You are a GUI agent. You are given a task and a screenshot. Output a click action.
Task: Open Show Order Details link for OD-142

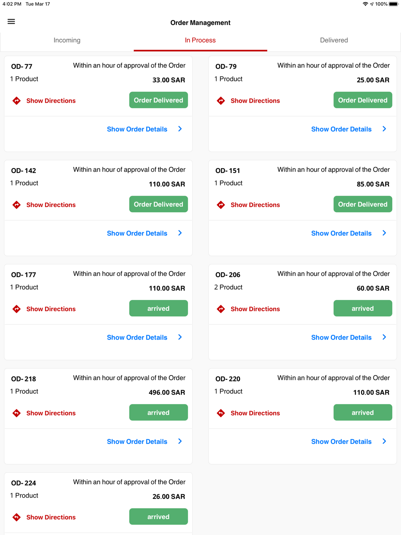pyautogui.click(x=137, y=233)
